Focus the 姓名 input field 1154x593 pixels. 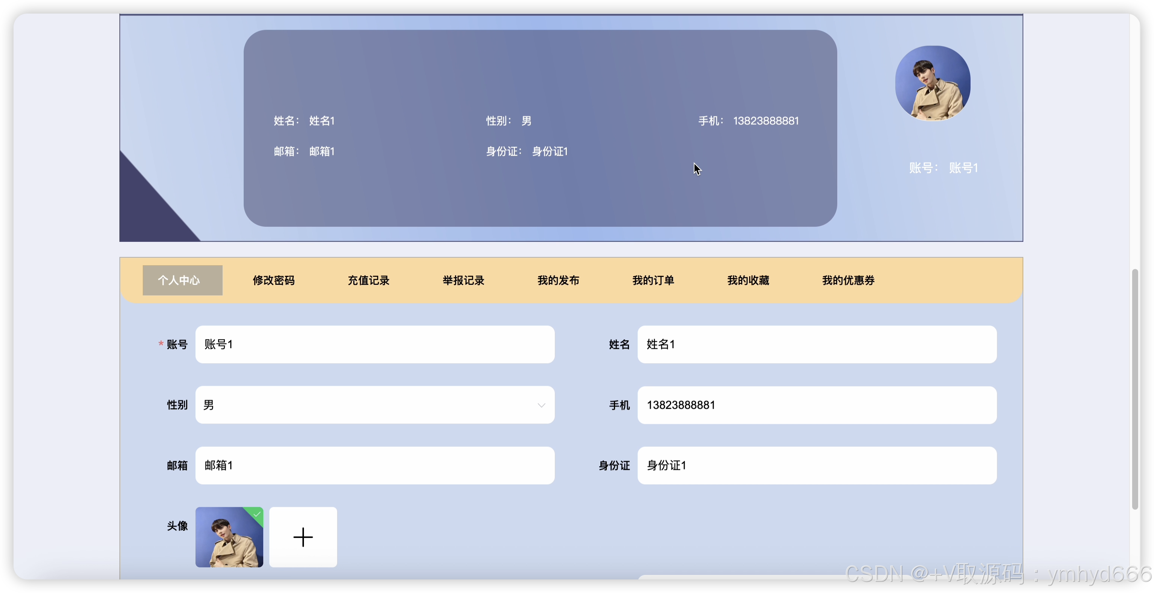pos(816,344)
